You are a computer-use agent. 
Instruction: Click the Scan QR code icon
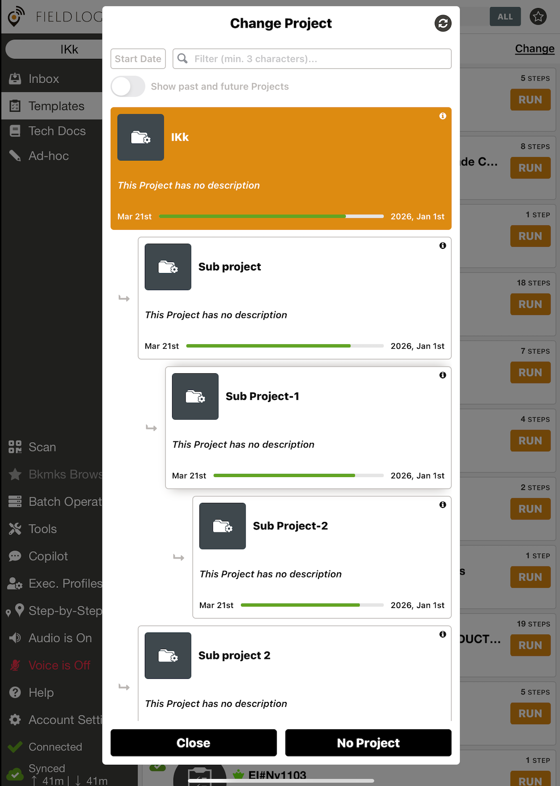15,447
